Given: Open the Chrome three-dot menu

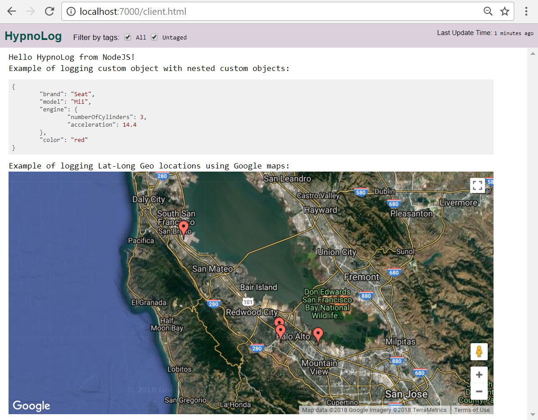Looking at the screenshot, I should [526, 11].
